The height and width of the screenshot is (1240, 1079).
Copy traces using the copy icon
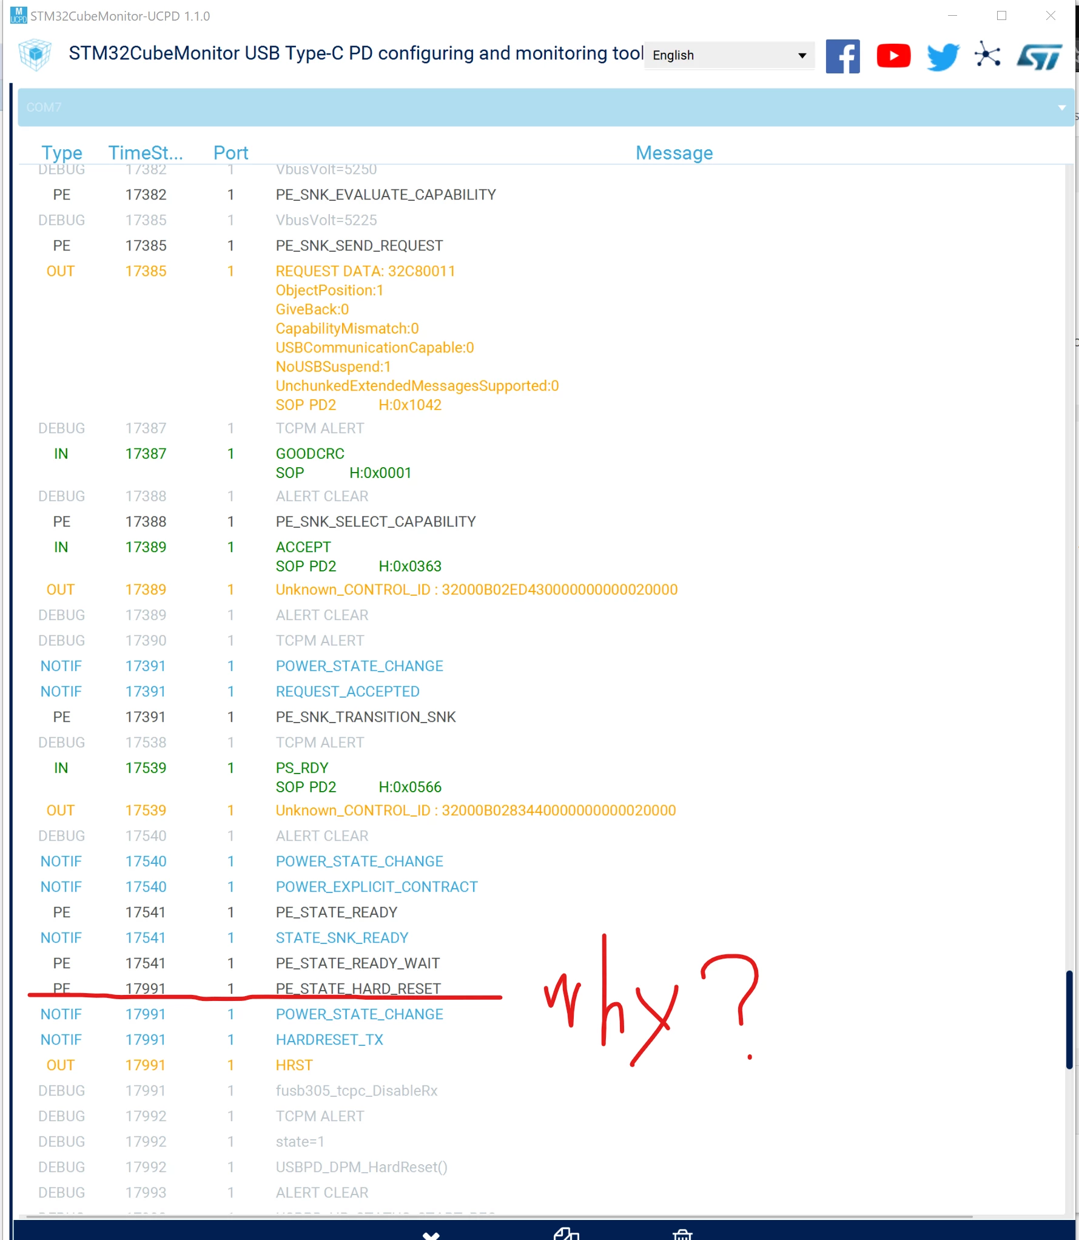click(566, 1234)
